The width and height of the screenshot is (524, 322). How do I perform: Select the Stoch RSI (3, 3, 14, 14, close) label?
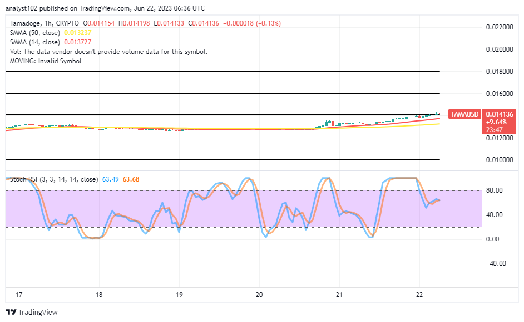pos(54,179)
